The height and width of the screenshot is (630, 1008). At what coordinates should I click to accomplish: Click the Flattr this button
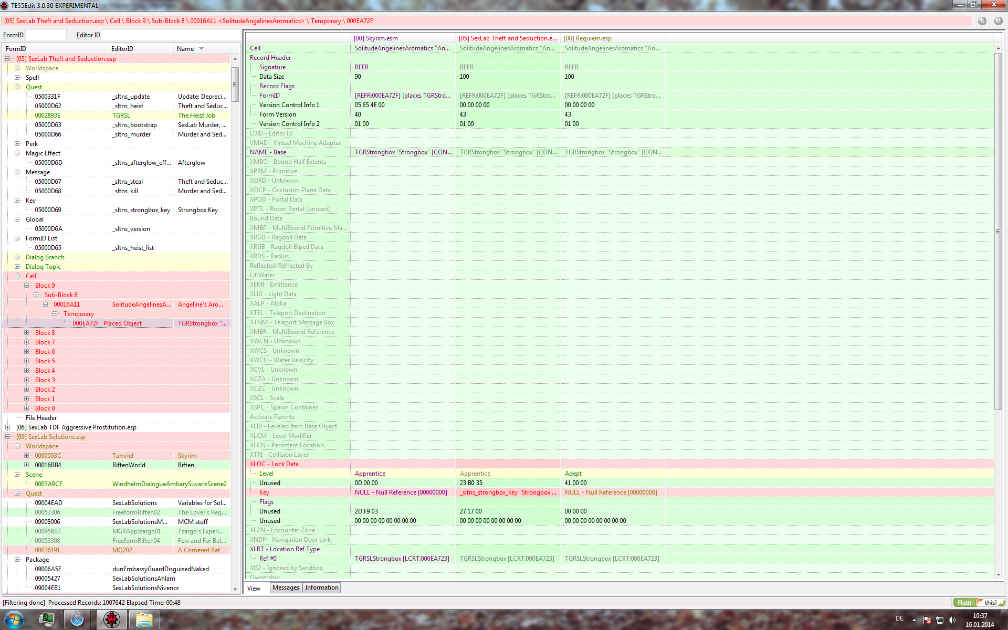point(979,603)
